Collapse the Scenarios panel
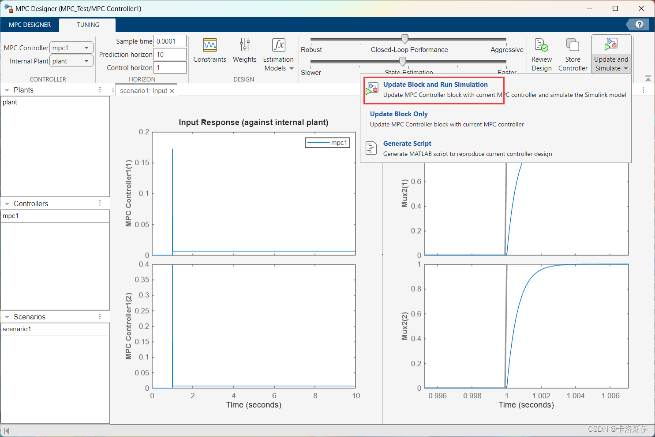This screenshot has height=437, width=655. click(7, 317)
